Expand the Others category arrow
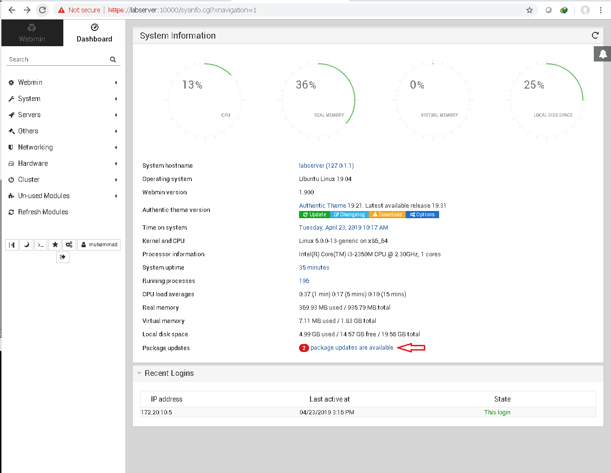 [x=116, y=131]
